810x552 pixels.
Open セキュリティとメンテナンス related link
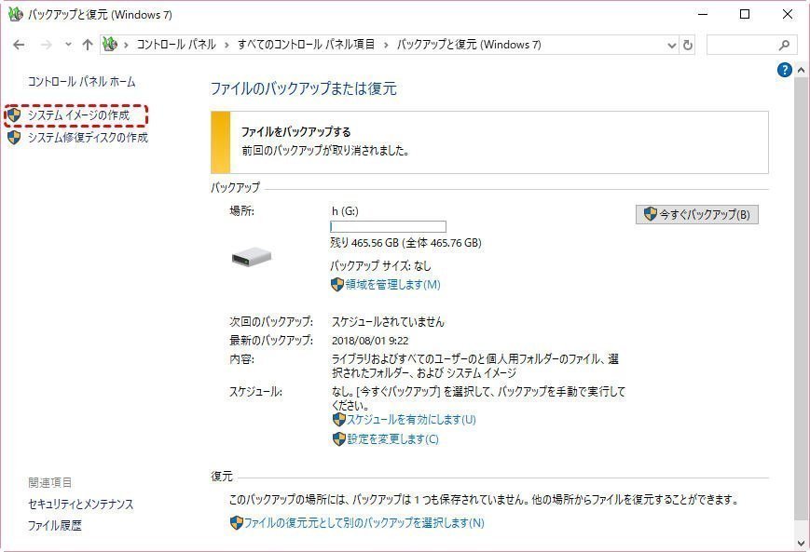coord(80,504)
